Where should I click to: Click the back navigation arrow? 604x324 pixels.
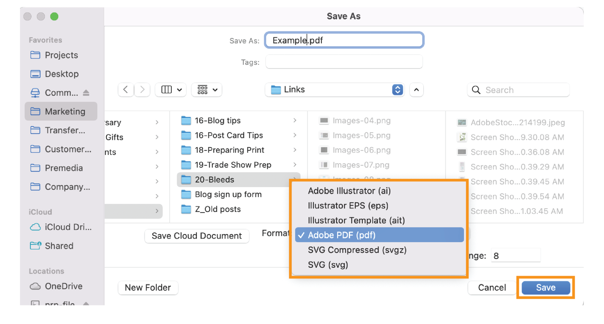pos(125,90)
